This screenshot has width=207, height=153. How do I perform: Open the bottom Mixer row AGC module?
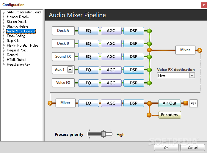tap(111, 103)
